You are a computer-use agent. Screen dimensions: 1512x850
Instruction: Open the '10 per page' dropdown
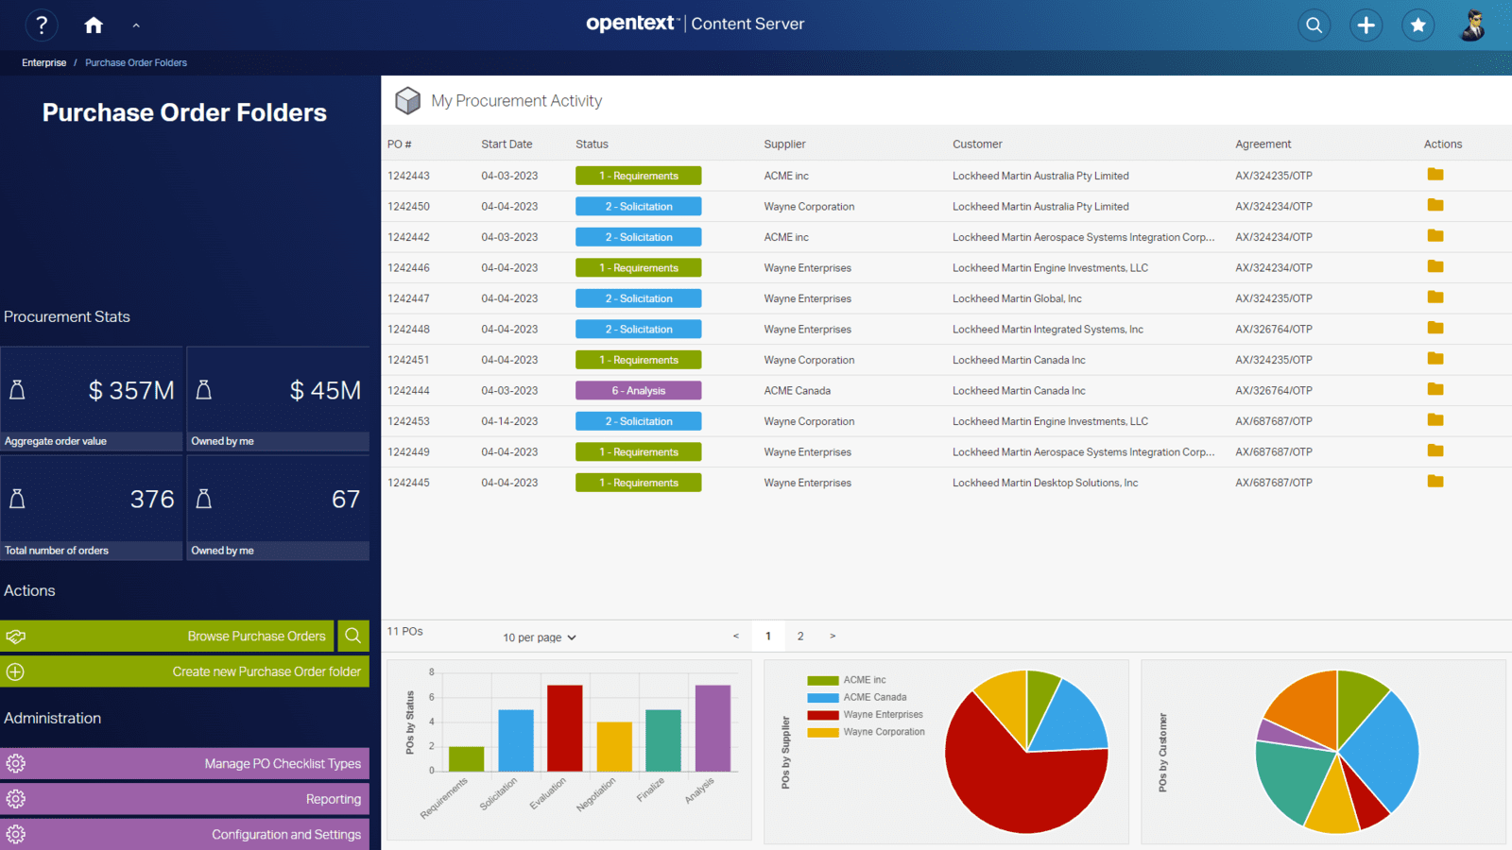(538, 637)
